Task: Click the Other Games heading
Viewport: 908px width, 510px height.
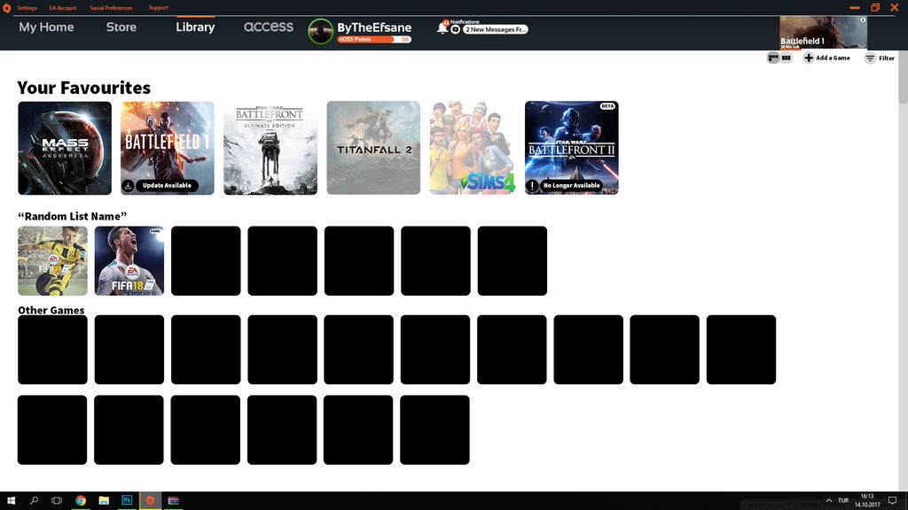Action: pyautogui.click(x=51, y=310)
